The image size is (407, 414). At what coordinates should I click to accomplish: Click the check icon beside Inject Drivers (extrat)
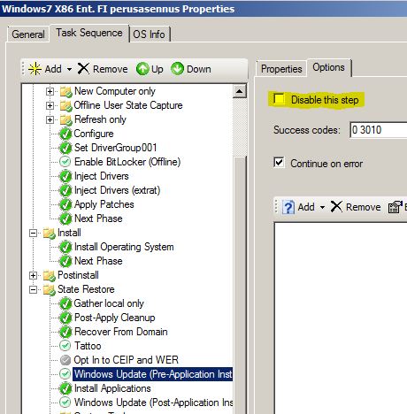click(65, 190)
